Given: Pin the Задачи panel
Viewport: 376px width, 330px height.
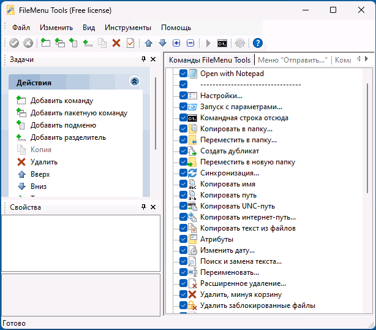Looking at the screenshot, I should [x=144, y=59].
